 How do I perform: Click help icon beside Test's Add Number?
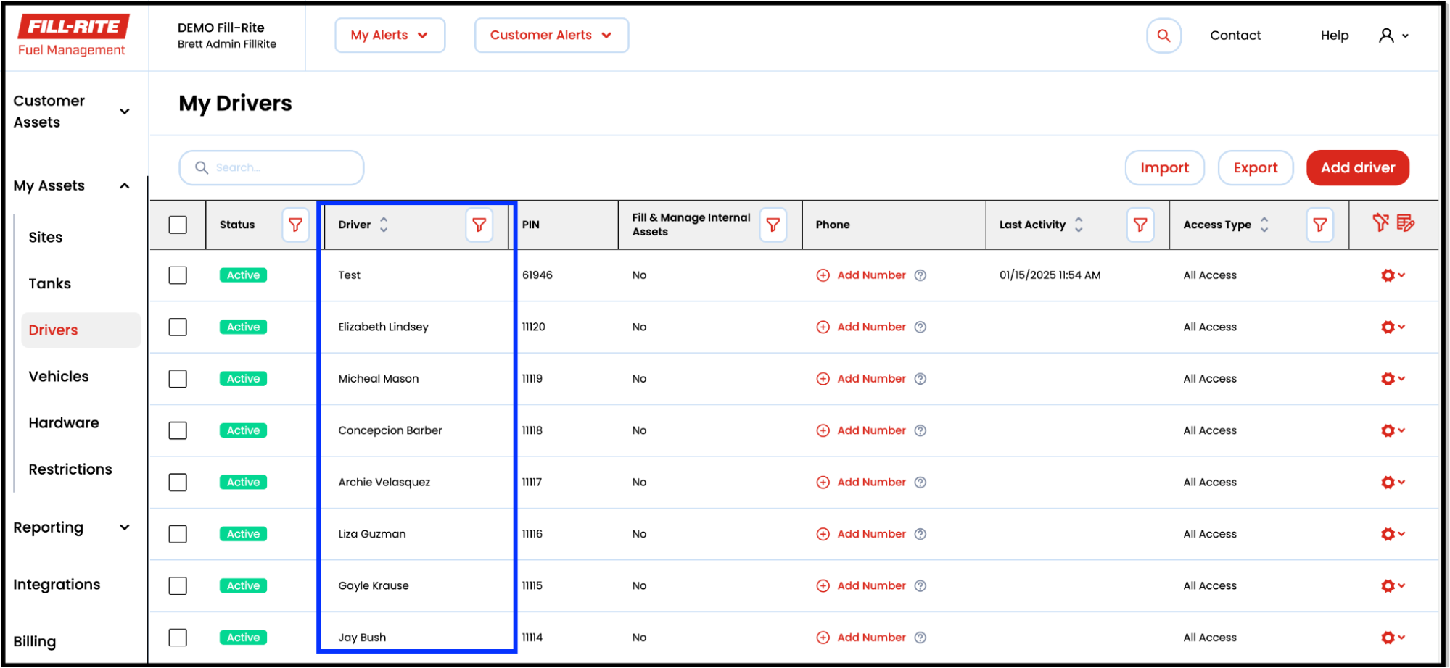(x=920, y=275)
